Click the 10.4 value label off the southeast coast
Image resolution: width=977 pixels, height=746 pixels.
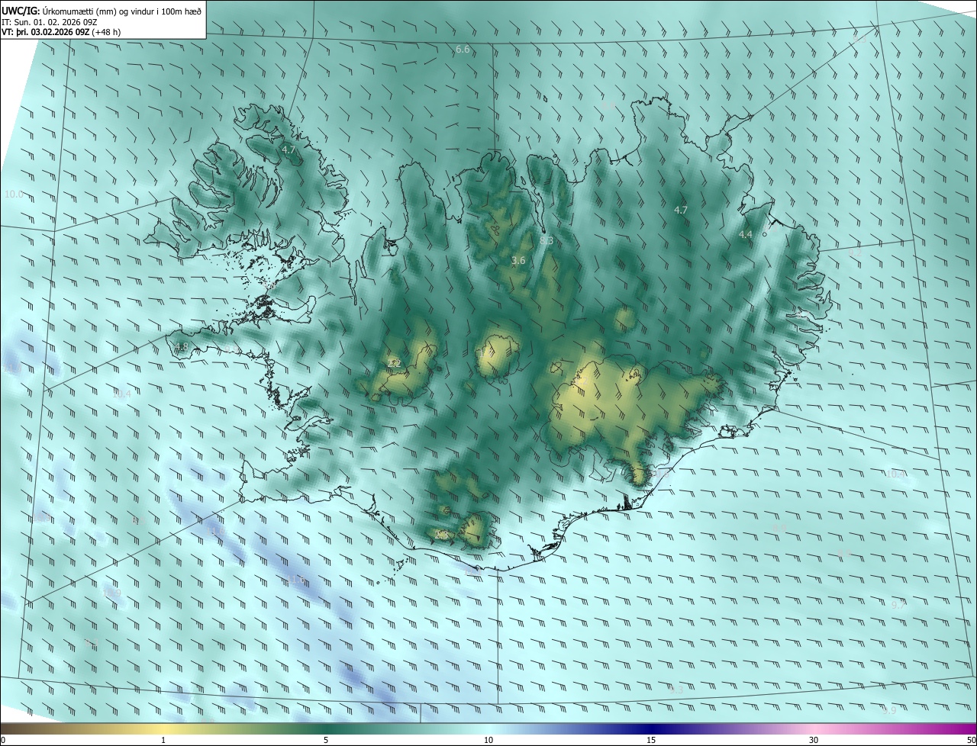coord(895,474)
